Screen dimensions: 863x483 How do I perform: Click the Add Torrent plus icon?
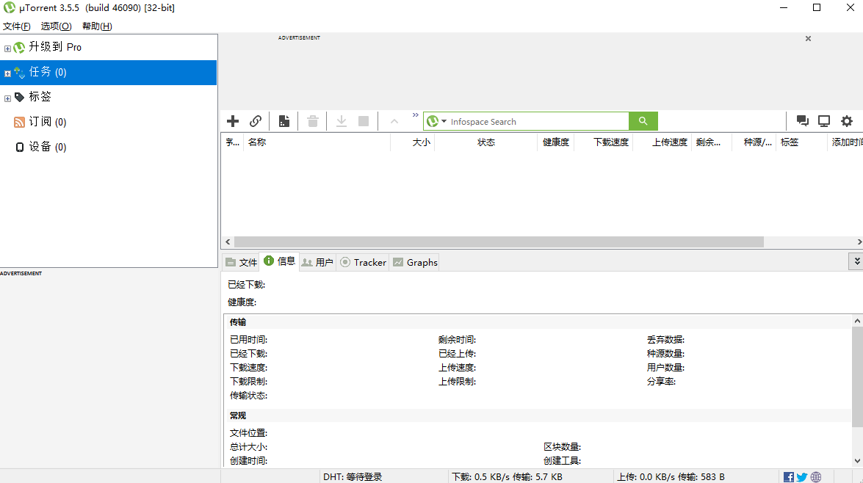coord(232,120)
